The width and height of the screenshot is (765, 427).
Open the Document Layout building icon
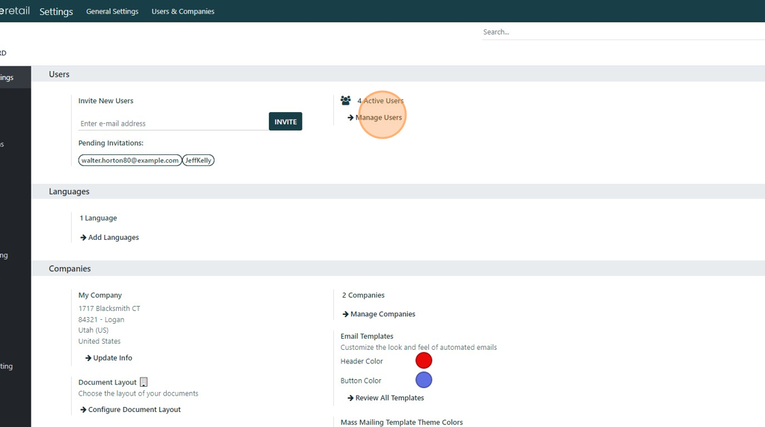coord(143,382)
